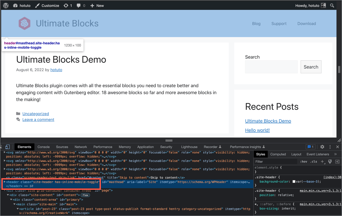The width and height of the screenshot is (342, 216).
Task: Show the computed styles sidebar panel icon
Action: coord(278,154)
